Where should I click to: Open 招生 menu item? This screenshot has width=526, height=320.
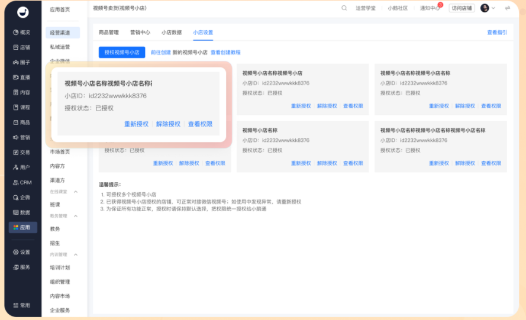coord(55,243)
